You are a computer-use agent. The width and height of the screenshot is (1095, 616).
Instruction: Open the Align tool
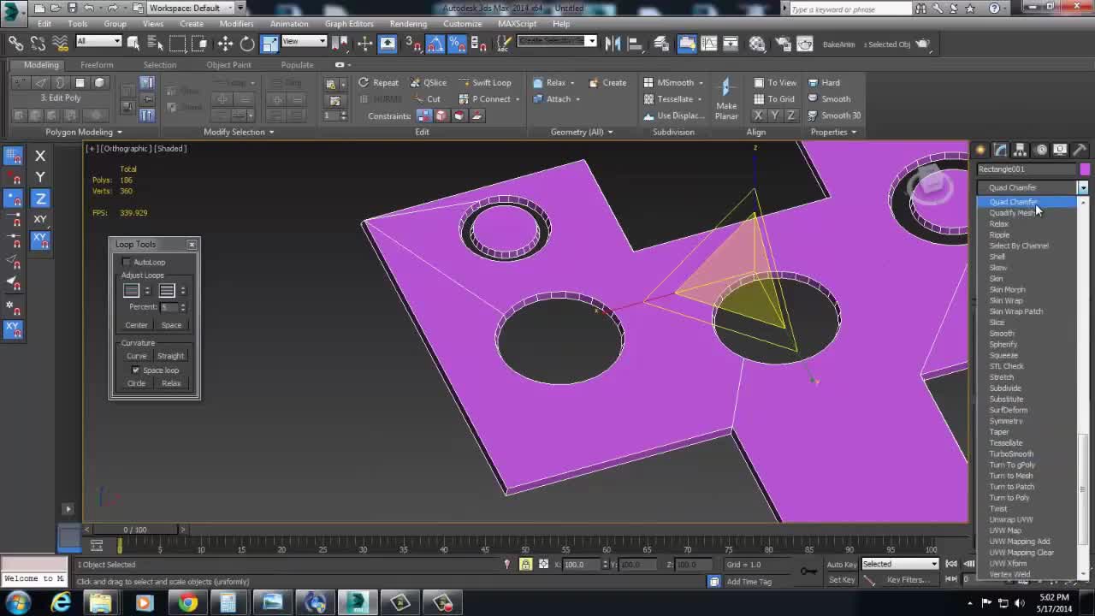(x=635, y=44)
